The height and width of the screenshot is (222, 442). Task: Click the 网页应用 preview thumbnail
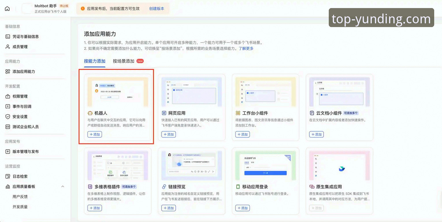(x=192, y=92)
